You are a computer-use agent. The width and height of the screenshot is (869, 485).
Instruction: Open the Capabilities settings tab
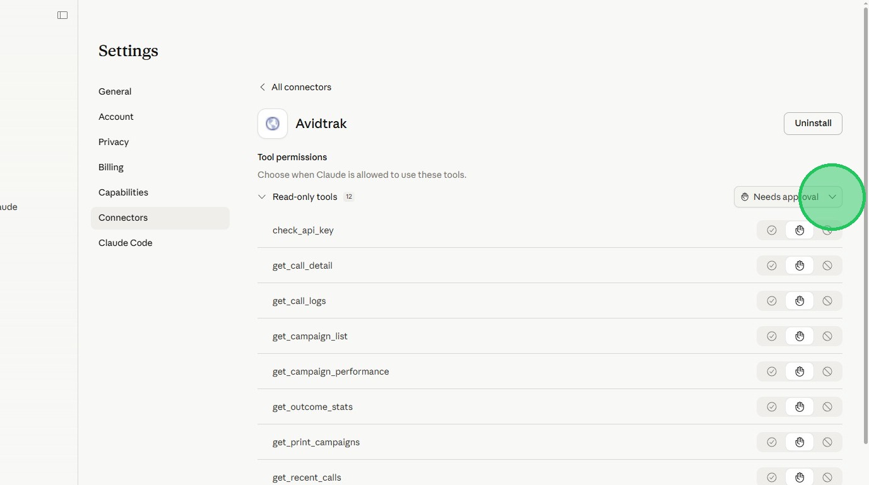[x=123, y=192]
